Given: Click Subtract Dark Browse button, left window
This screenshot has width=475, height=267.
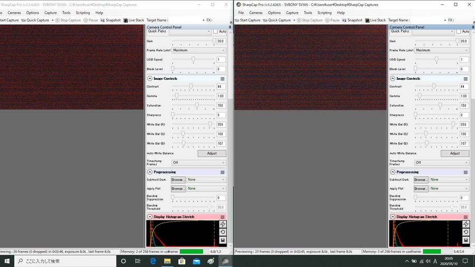Looking at the screenshot, I should pyautogui.click(x=178, y=180).
